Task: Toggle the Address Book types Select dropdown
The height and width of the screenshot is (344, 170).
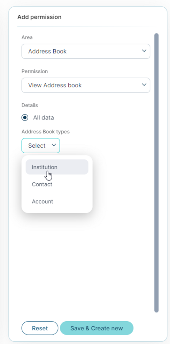Action: pyautogui.click(x=41, y=145)
